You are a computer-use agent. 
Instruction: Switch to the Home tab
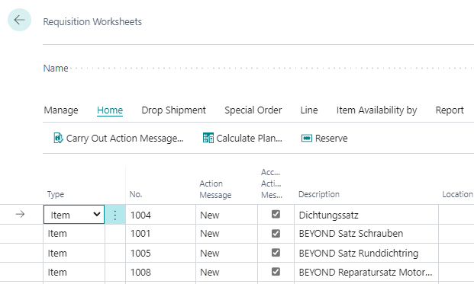coord(110,110)
